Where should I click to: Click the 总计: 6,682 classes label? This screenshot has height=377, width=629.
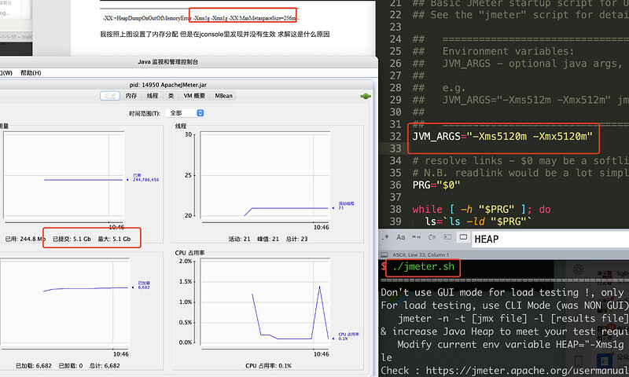105,366
